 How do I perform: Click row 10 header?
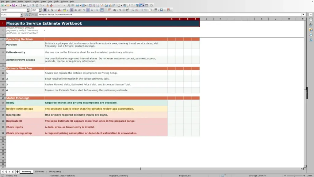pos(3,73)
